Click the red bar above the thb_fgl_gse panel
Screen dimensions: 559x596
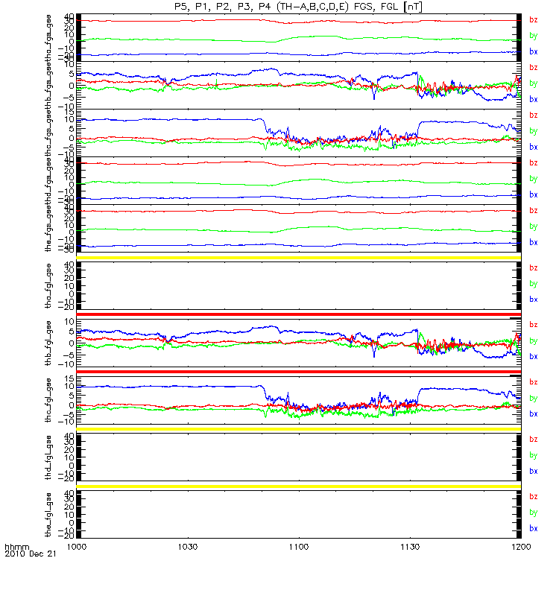pyautogui.click(x=299, y=314)
